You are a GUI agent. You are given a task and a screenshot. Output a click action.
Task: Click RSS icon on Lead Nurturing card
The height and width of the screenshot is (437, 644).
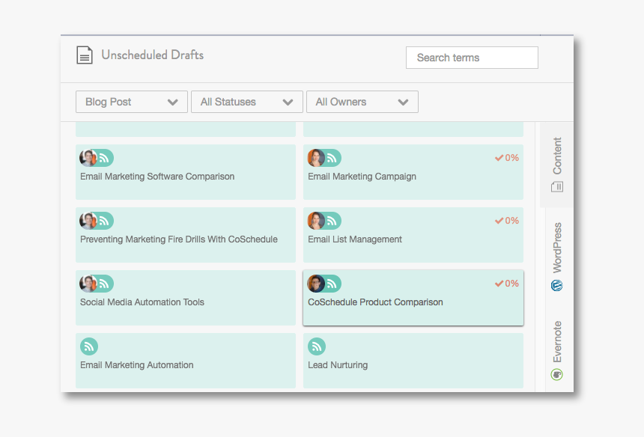[317, 346]
